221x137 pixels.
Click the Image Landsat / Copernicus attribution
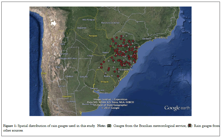pyautogui.click(x=110, y=99)
